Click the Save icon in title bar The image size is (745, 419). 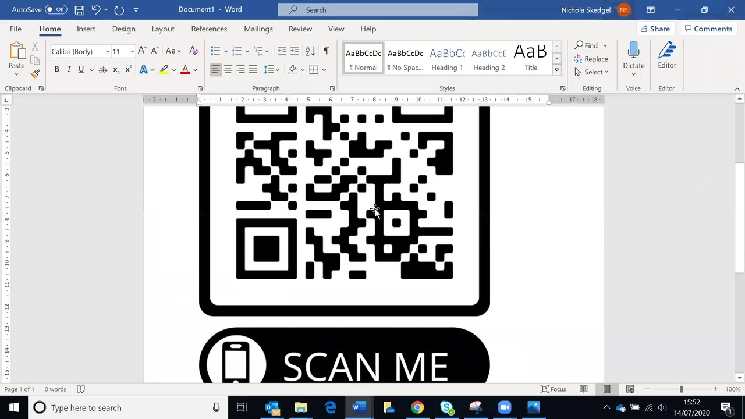point(79,10)
